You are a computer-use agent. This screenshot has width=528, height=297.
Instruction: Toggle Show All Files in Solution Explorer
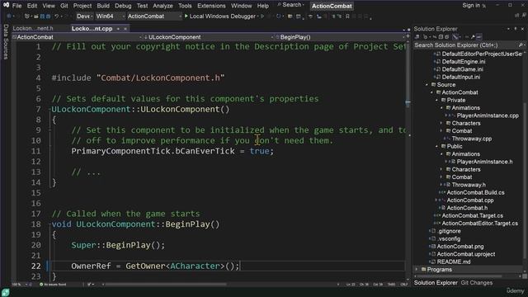click(447, 37)
